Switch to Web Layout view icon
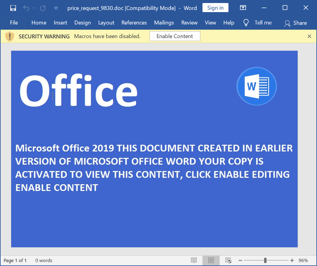This screenshot has height=266, width=317. (228, 260)
